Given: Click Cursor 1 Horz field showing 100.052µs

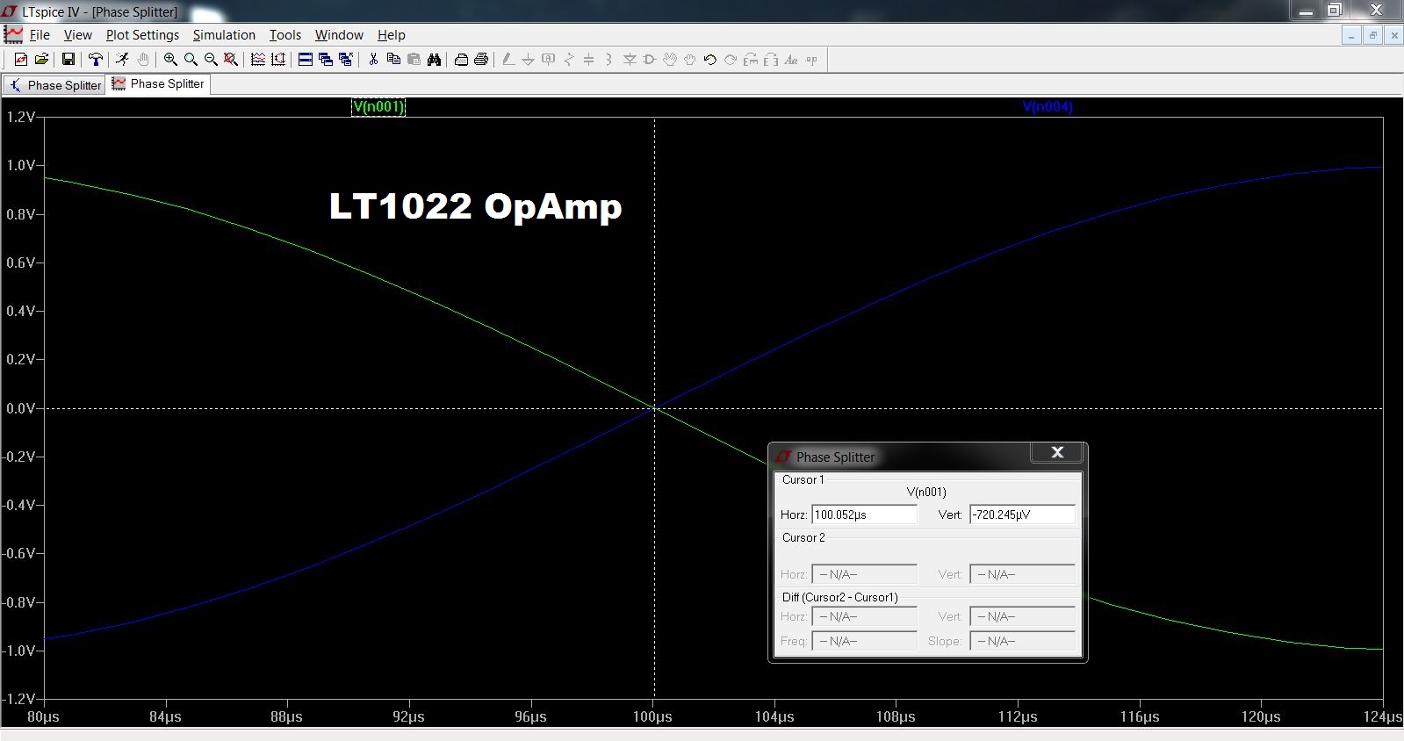Looking at the screenshot, I should click(864, 514).
